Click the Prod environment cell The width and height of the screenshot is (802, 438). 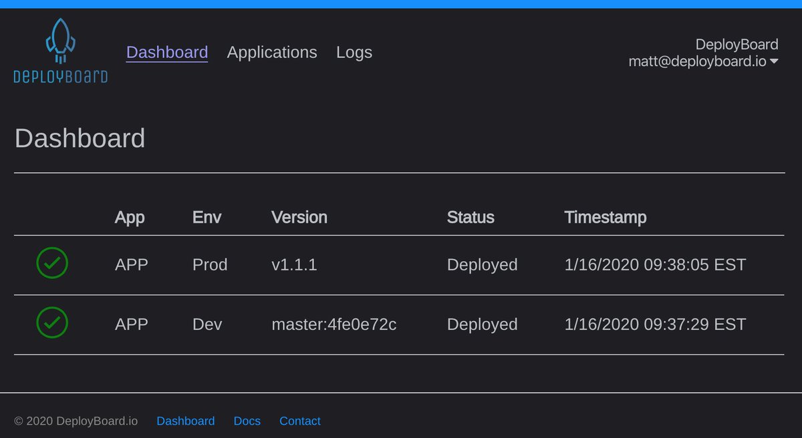[210, 264]
